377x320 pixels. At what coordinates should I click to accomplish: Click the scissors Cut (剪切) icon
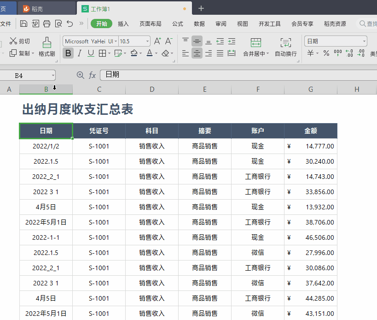click(13, 41)
